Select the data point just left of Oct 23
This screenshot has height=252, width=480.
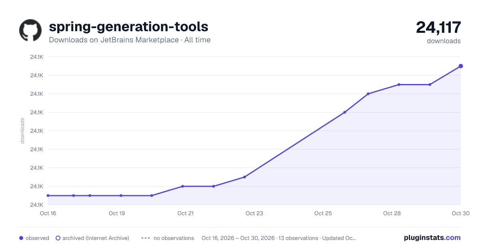coord(244,177)
